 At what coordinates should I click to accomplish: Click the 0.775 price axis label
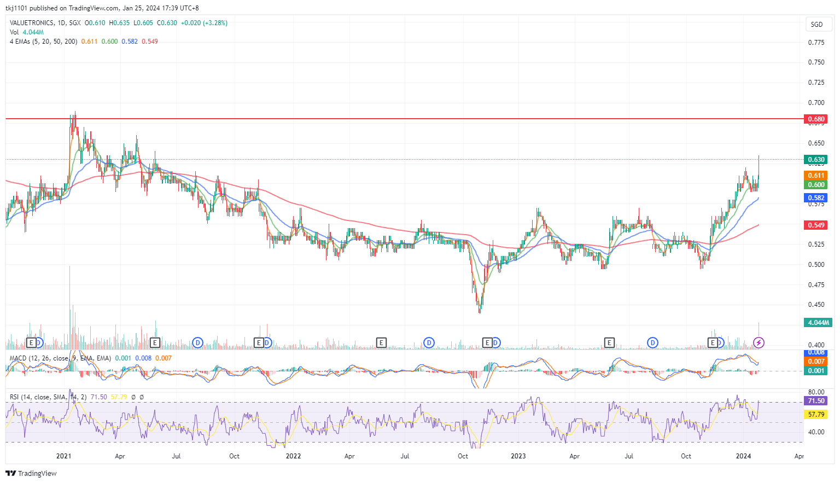[816, 42]
